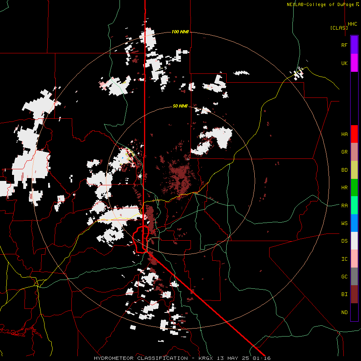
Task: Click the 50 NMI range ring label
Action: click(180, 106)
